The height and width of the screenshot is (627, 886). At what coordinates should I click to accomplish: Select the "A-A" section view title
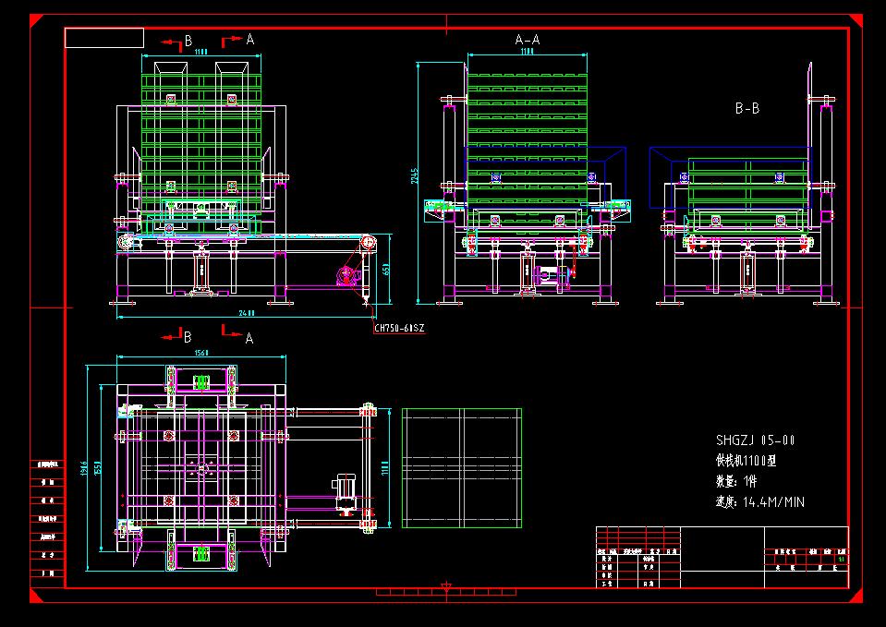(528, 40)
